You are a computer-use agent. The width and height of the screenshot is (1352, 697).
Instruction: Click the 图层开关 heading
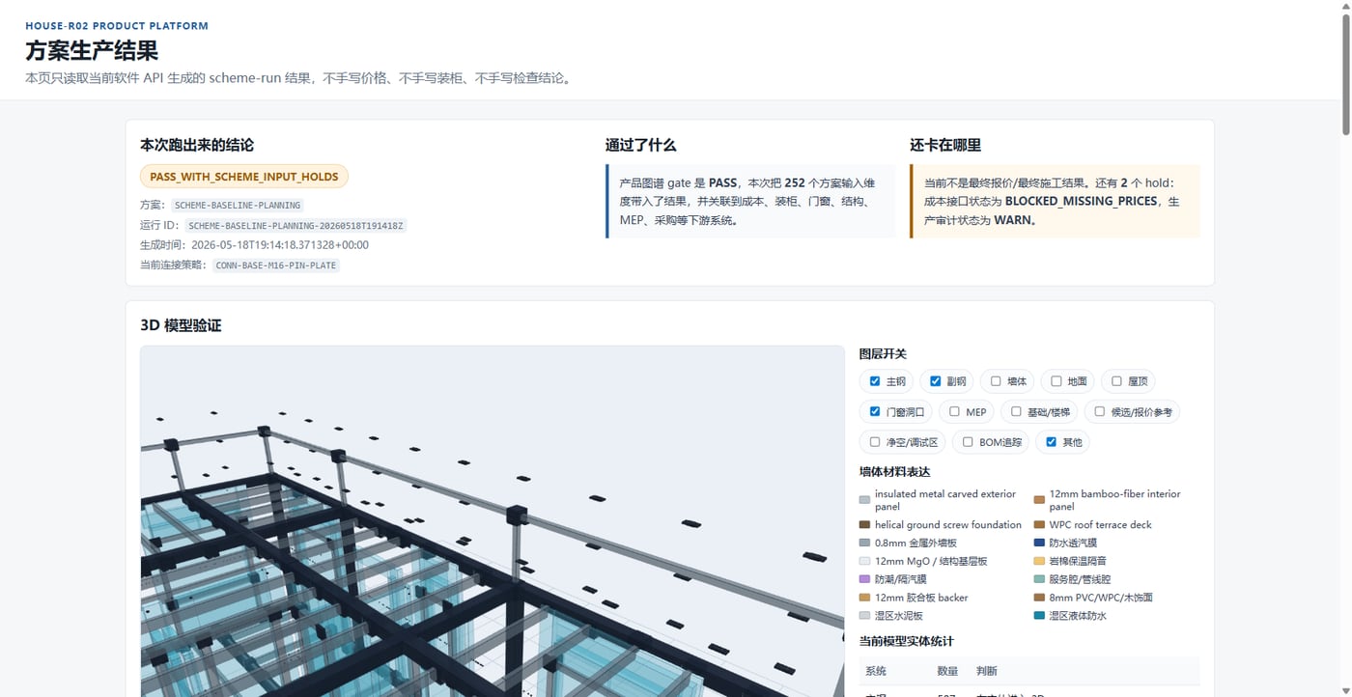(883, 354)
